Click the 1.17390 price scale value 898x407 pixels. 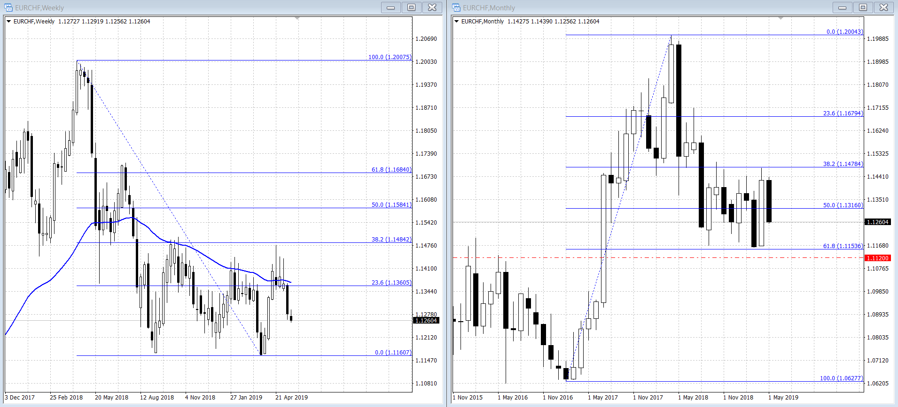[x=426, y=153]
